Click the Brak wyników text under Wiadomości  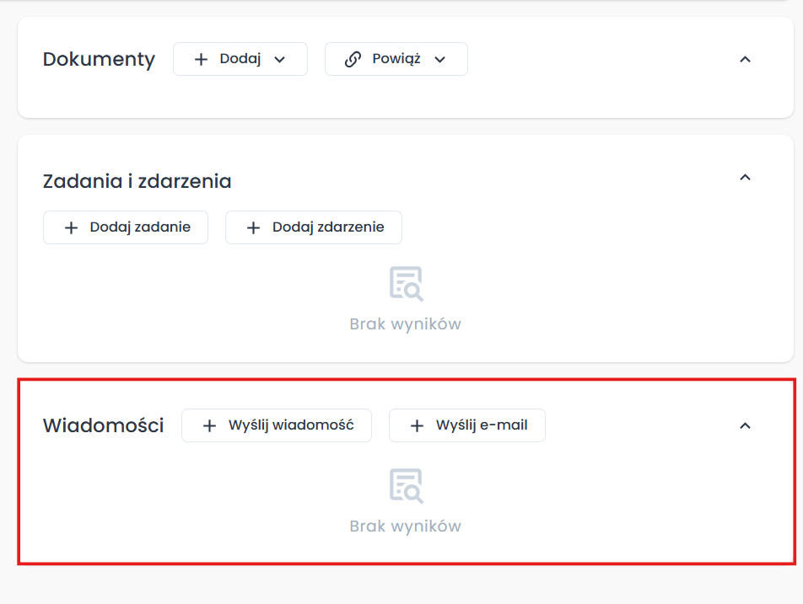click(406, 526)
